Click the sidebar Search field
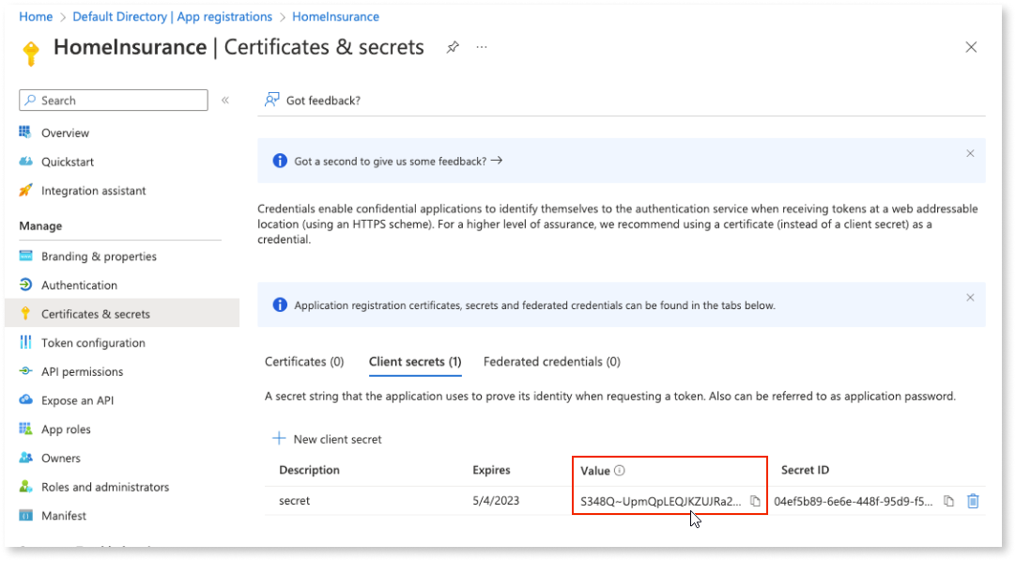Image resolution: width=1016 pixels, height=561 pixels. tap(114, 101)
